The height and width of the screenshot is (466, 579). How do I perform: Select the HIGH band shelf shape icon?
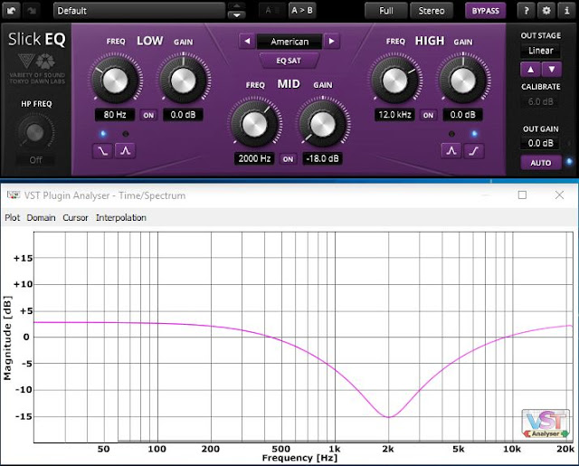[474, 150]
